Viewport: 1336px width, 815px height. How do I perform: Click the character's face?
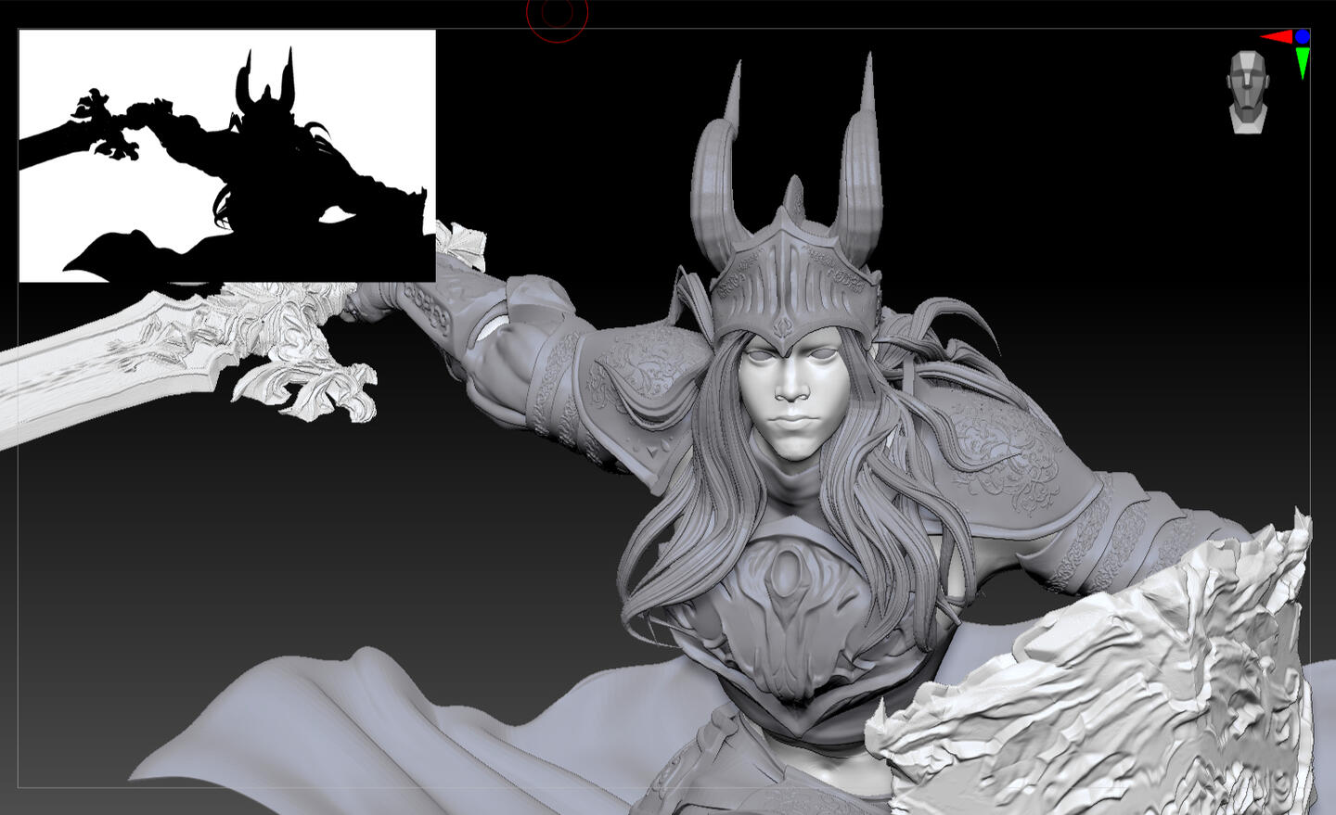click(x=791, y=399)
